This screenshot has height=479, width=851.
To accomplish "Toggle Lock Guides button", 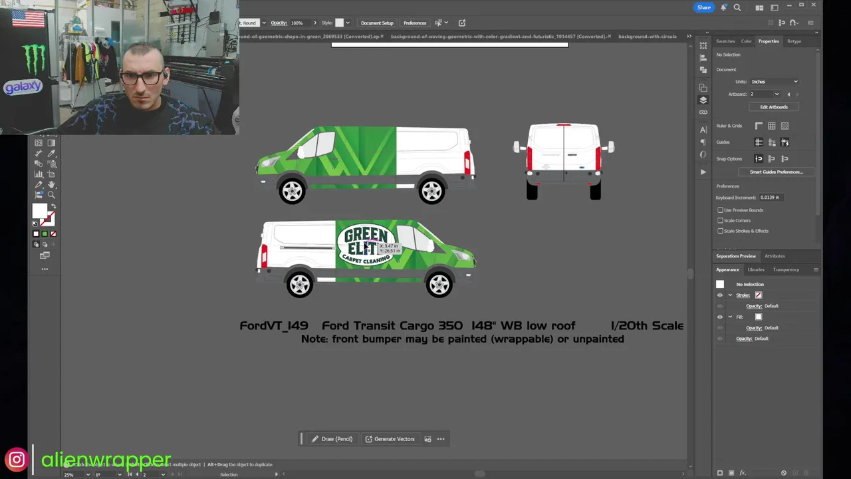I will coord(772,142).
